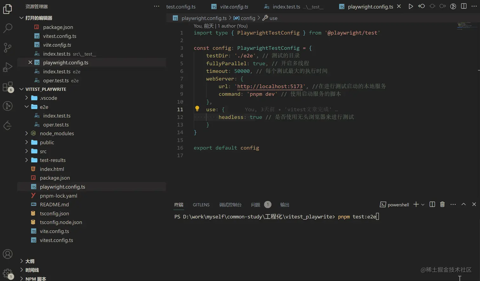This screenshot has height=281, width=480.
Task: Open package.json in open editors
Action: click(58, 27)
